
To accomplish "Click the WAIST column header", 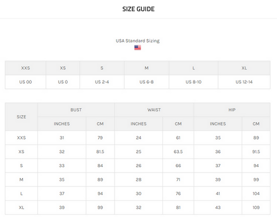I will [x=154, y=110].
